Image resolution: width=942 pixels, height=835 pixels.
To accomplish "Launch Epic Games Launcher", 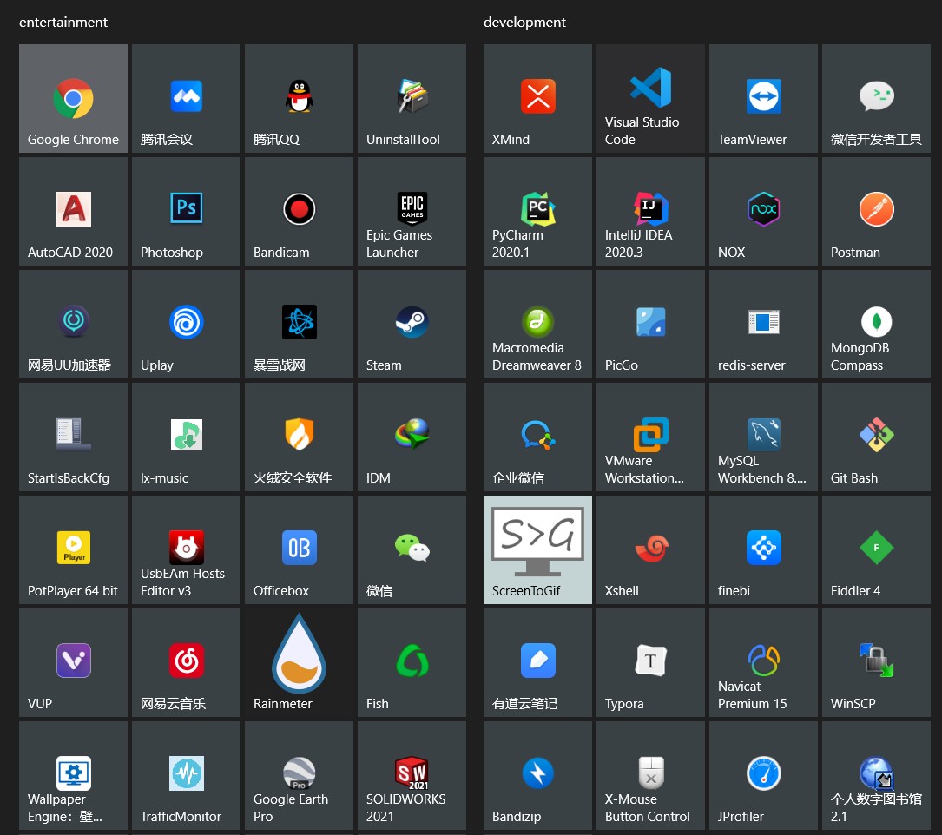I will coord(412,211).
